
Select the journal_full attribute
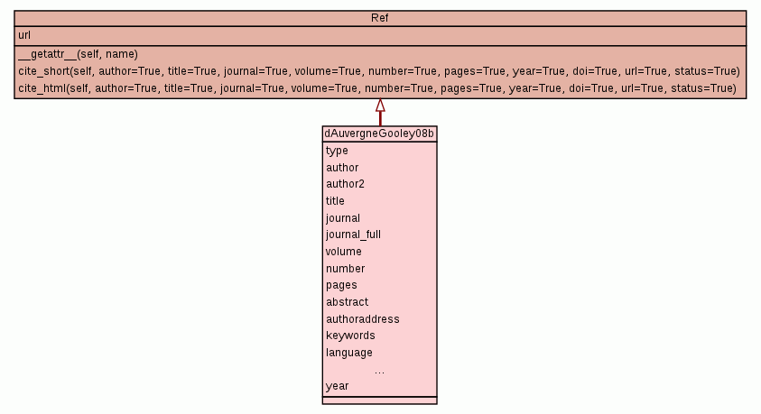coord(353,235)
